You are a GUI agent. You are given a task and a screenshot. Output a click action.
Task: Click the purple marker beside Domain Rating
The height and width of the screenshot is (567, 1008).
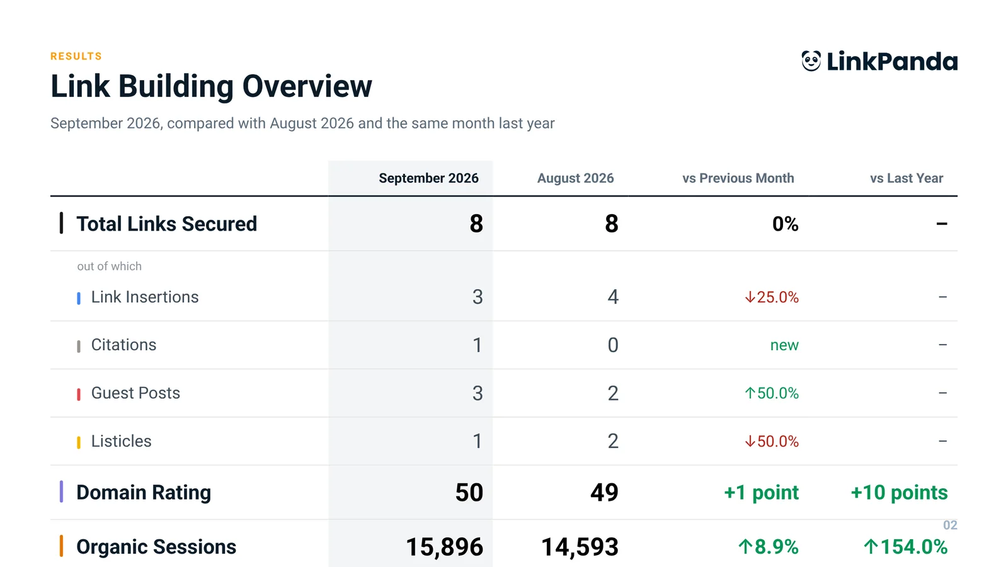61,491
